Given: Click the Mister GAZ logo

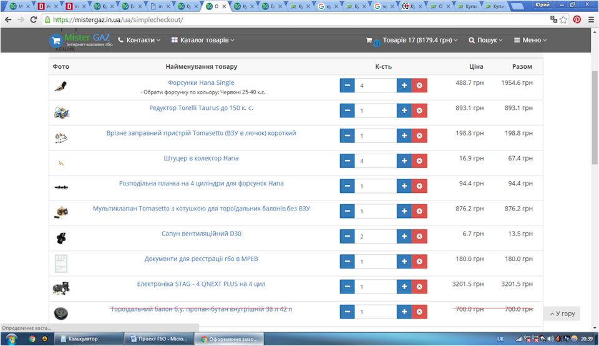Looking at the screenshot, I should pos(81,40).
